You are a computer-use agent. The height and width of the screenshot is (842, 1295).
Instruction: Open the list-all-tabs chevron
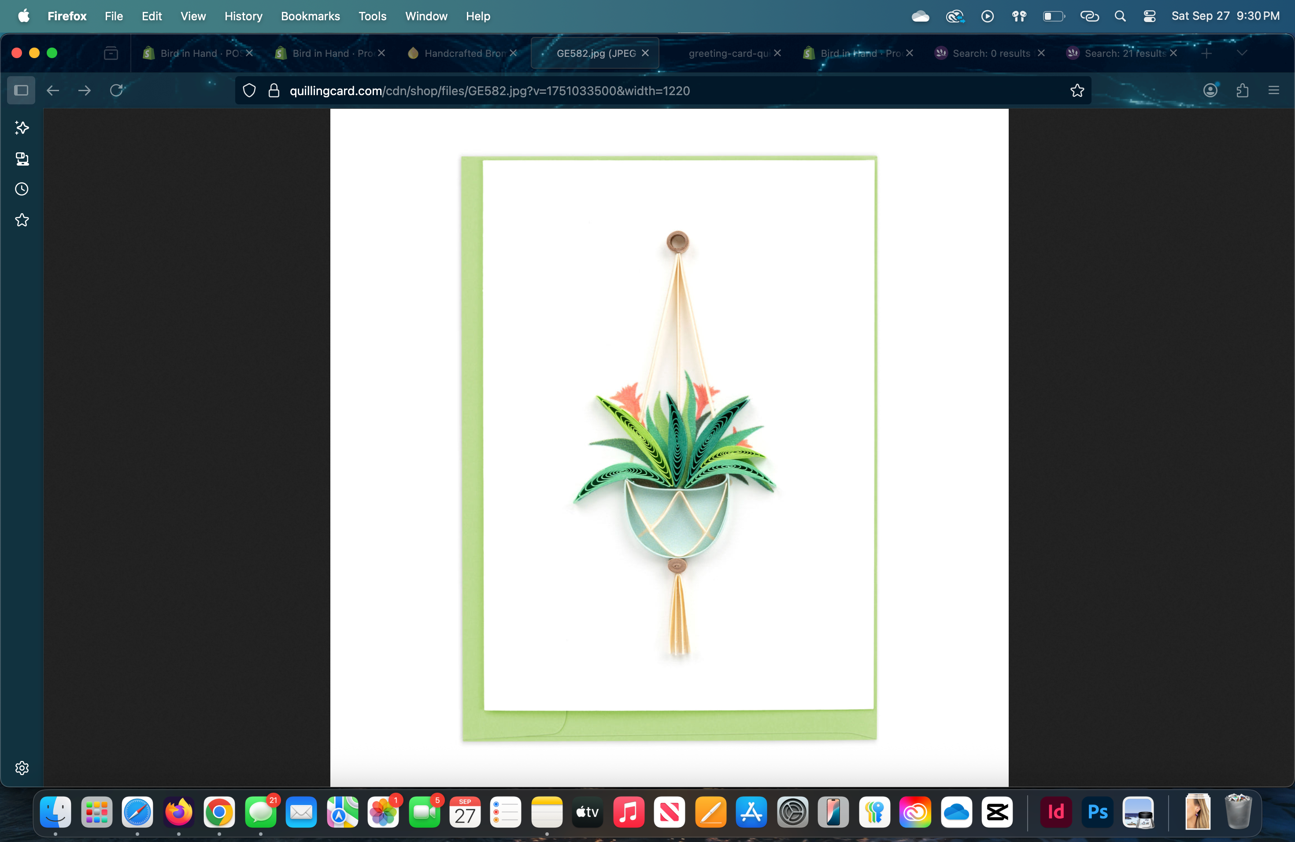1241,53
